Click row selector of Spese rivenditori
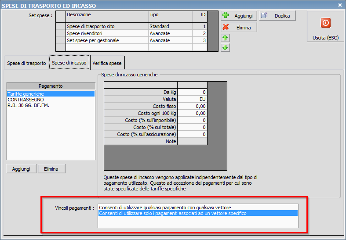Image resolution: width=346 pixels, height=240 pixels. pos(61,33)
